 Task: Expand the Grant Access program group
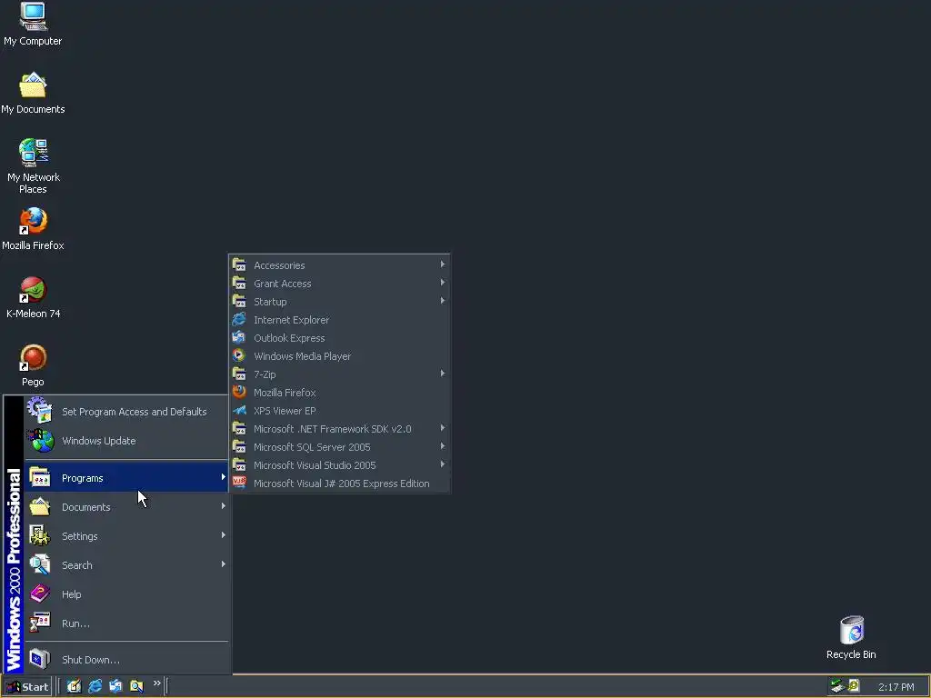click(339, 284)
